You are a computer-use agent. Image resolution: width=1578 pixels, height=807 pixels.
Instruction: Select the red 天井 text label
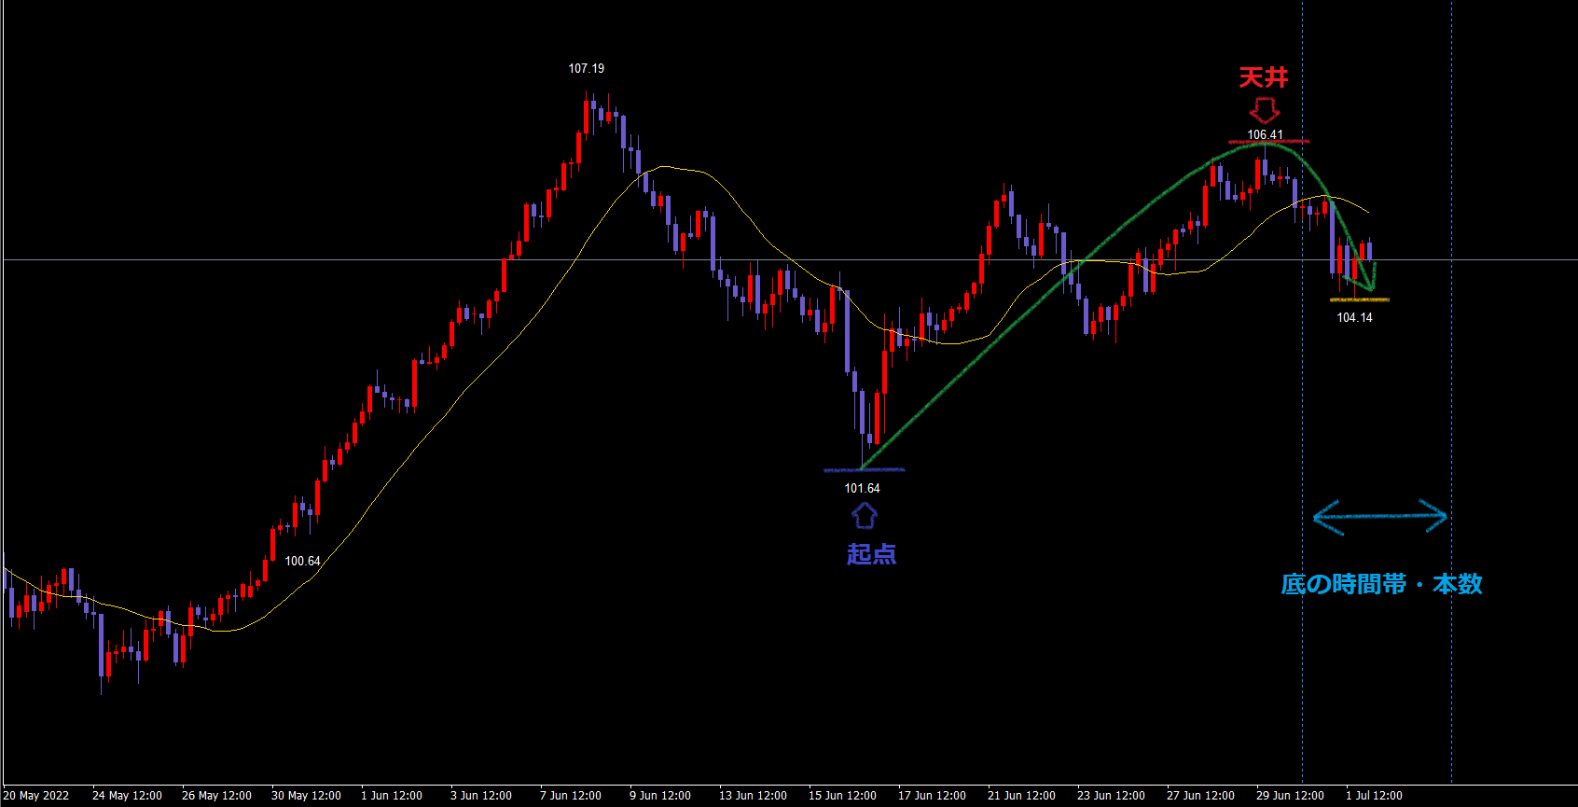click(x=1264, y=77)
